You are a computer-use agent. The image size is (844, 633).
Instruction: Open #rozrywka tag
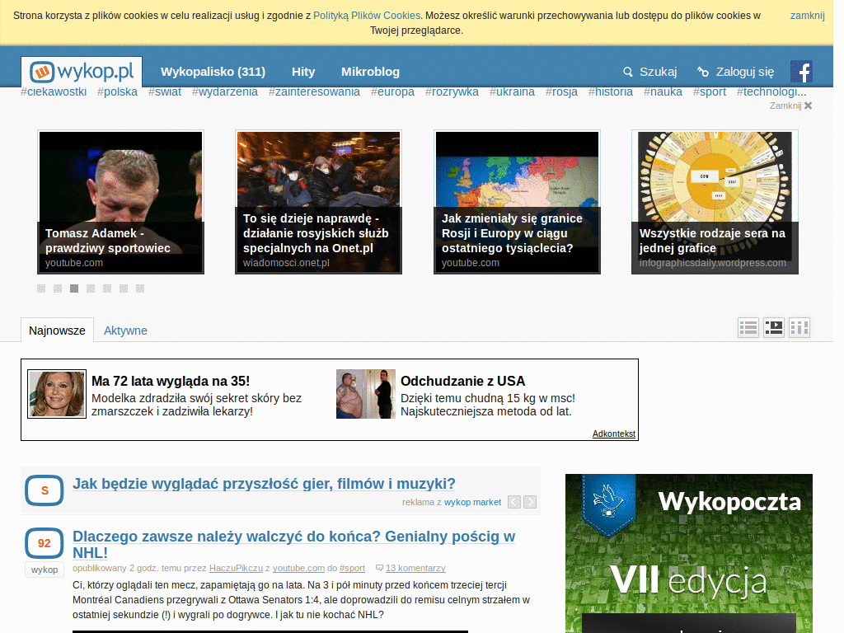(x=452, y=92)
